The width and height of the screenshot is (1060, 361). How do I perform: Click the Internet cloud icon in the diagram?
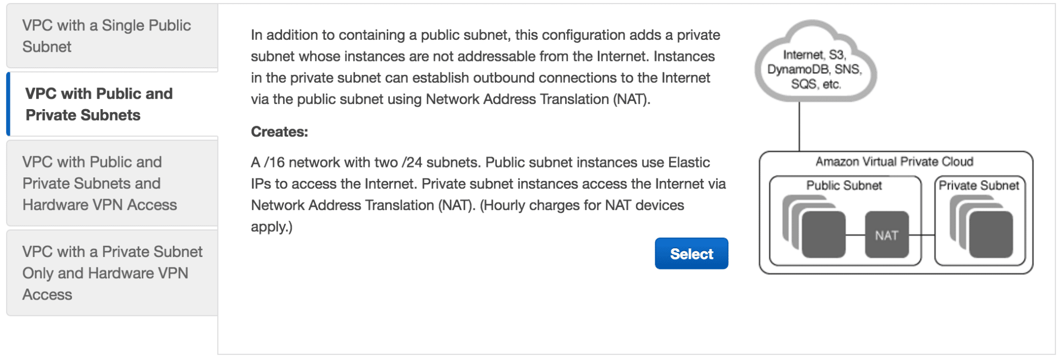pyautogui.click(x=814, y=62)
